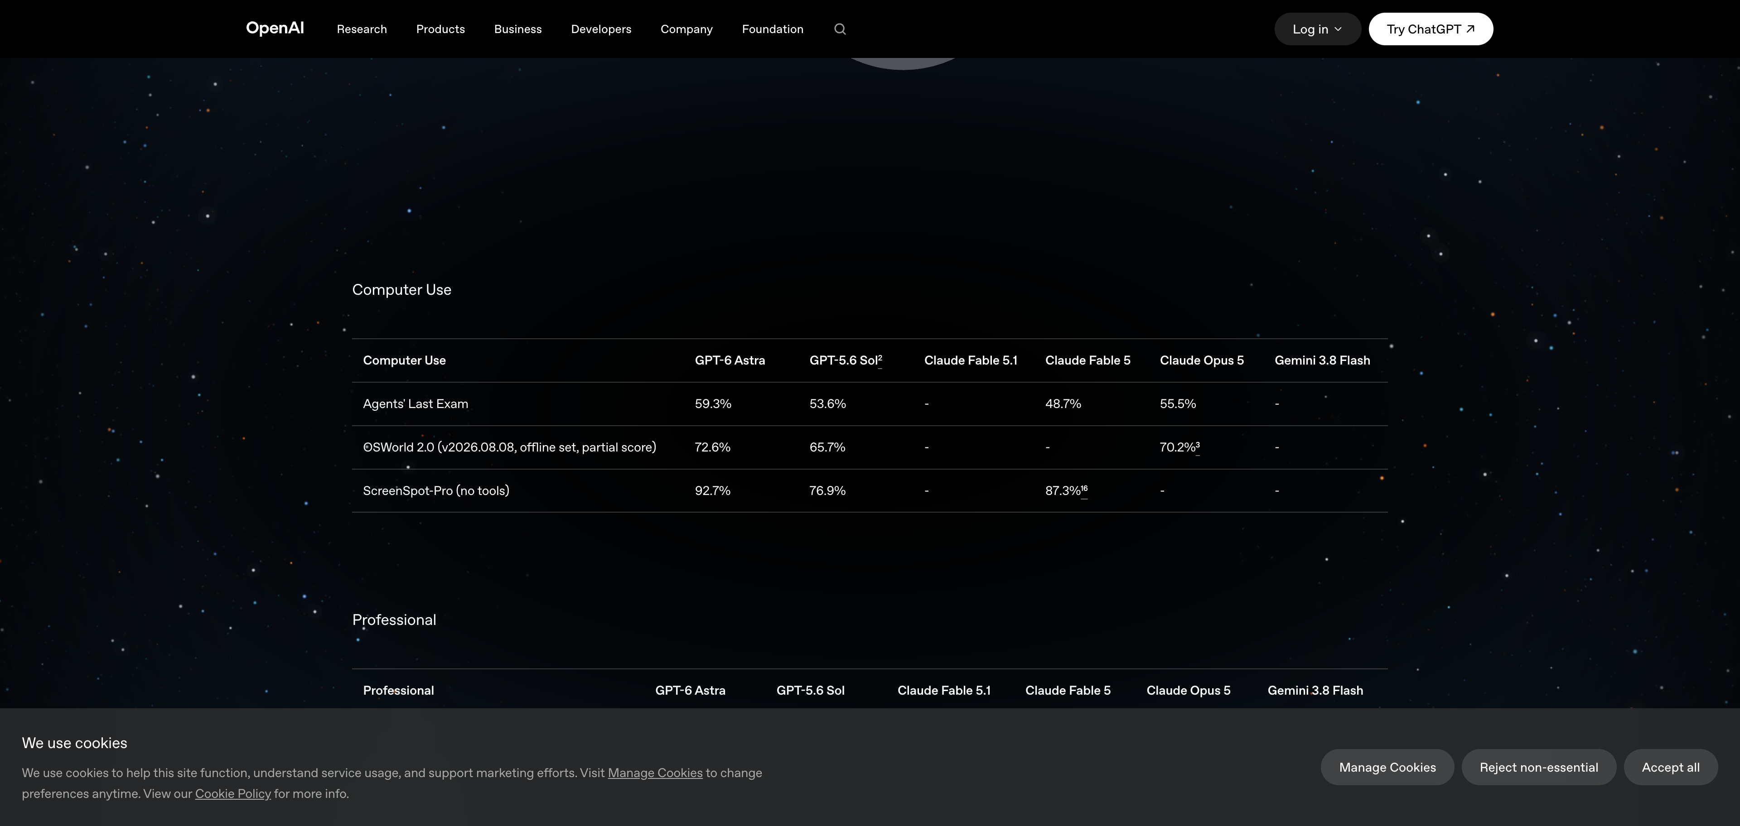Image resolution: width=1740 pixels, height=826 pixels.
Task: Open the Manage Cookies inline link
Action: 655,773
